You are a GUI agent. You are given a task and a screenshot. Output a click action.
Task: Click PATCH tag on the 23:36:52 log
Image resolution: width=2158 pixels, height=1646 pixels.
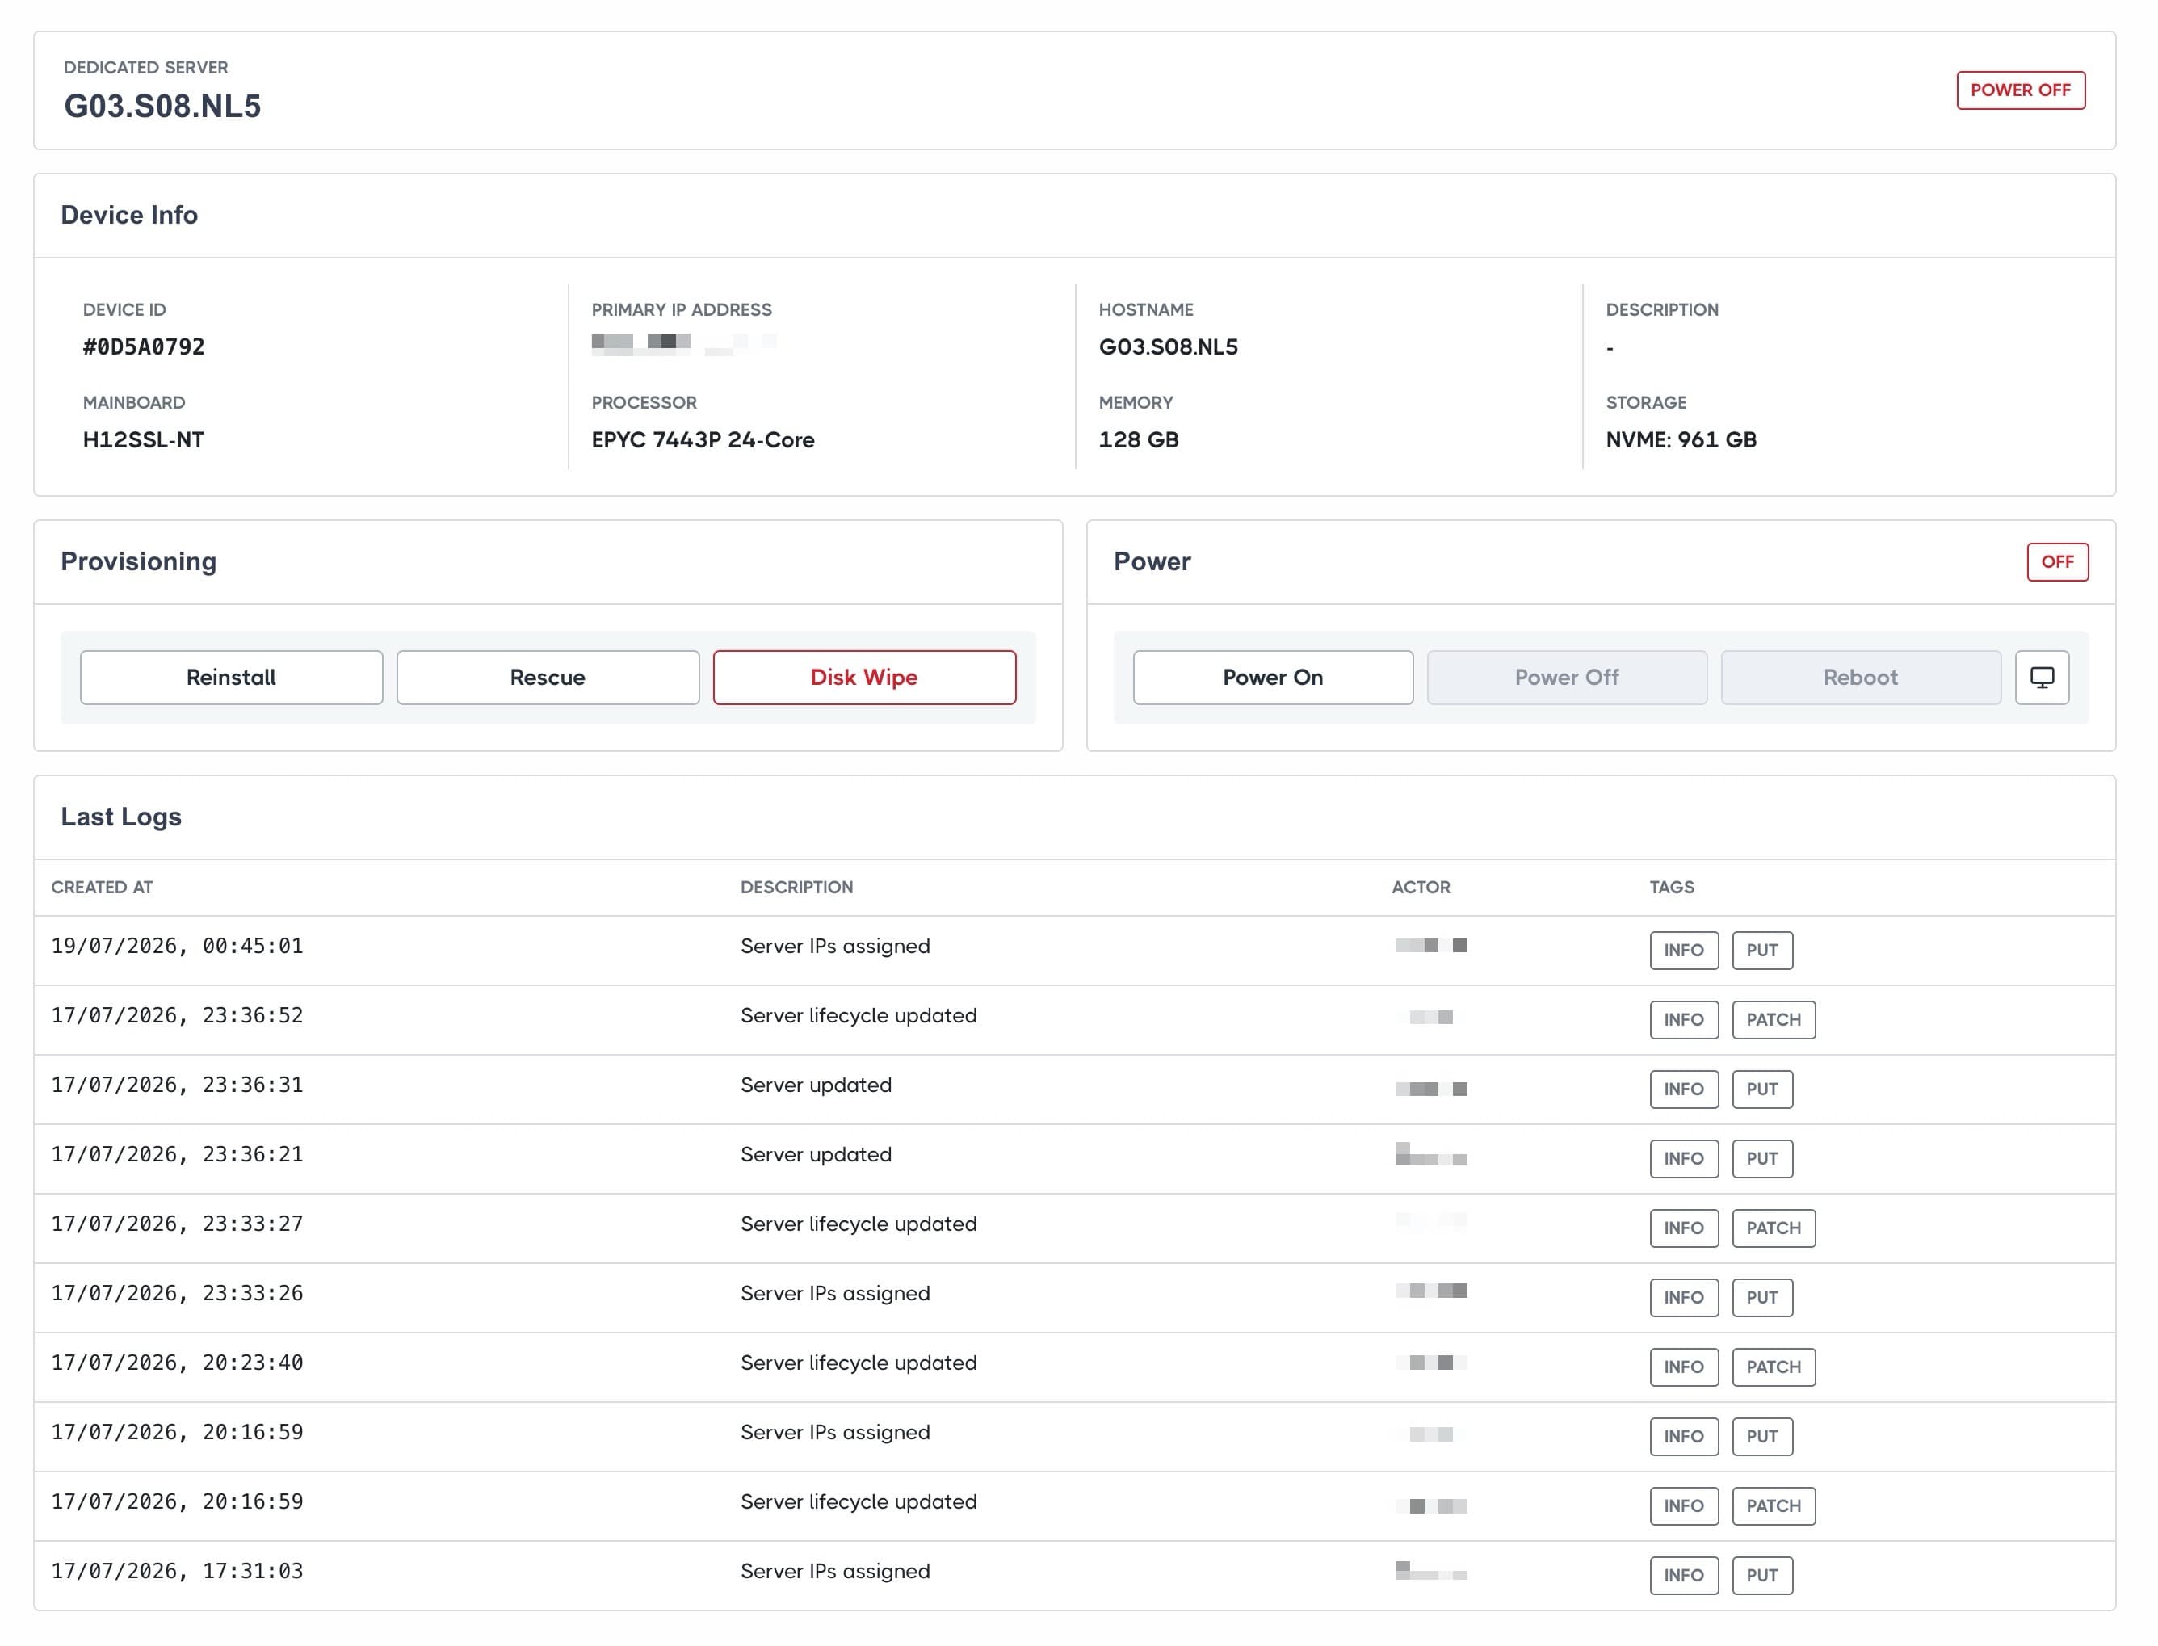point(1773,1020)
